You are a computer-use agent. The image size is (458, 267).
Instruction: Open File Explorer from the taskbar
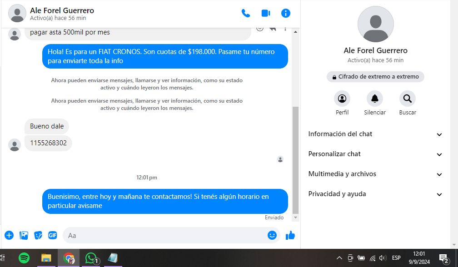[x=46, y=258]
